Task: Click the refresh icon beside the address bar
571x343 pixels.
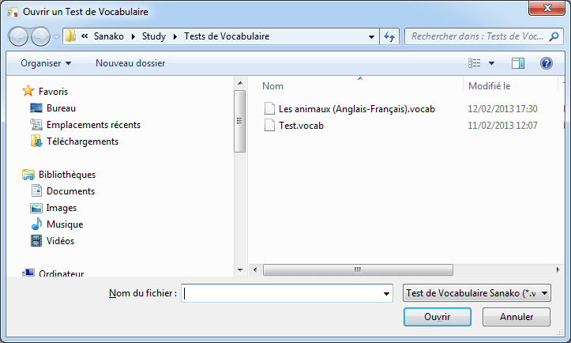Action: tap(389, 36)
